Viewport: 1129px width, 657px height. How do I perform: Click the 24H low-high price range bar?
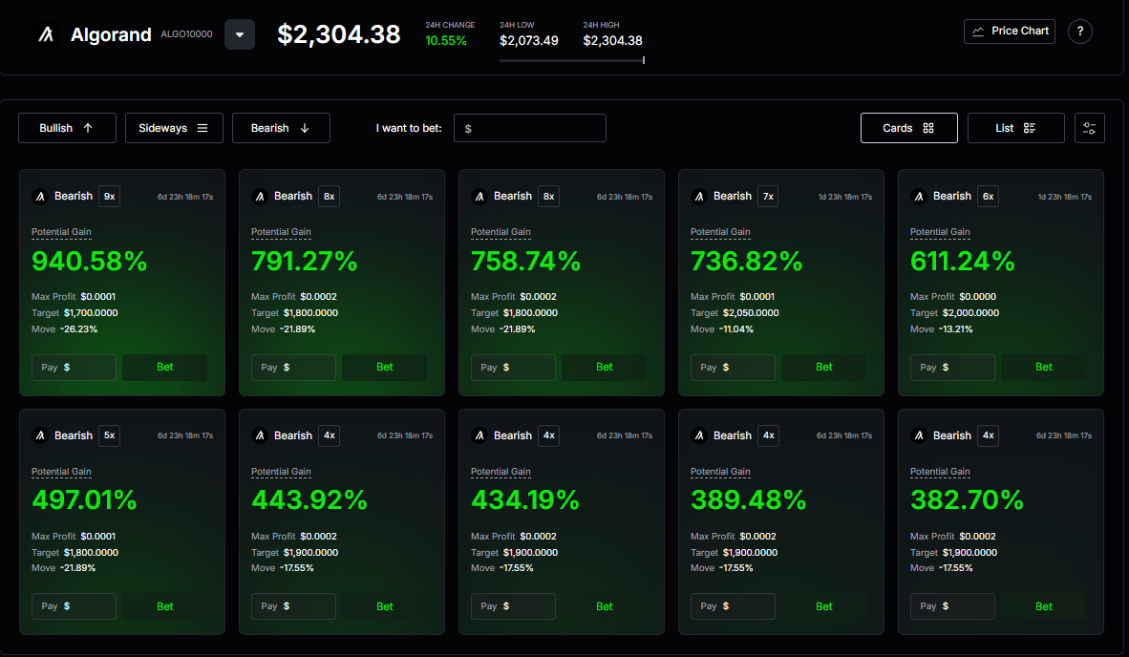tap(572, 60)
